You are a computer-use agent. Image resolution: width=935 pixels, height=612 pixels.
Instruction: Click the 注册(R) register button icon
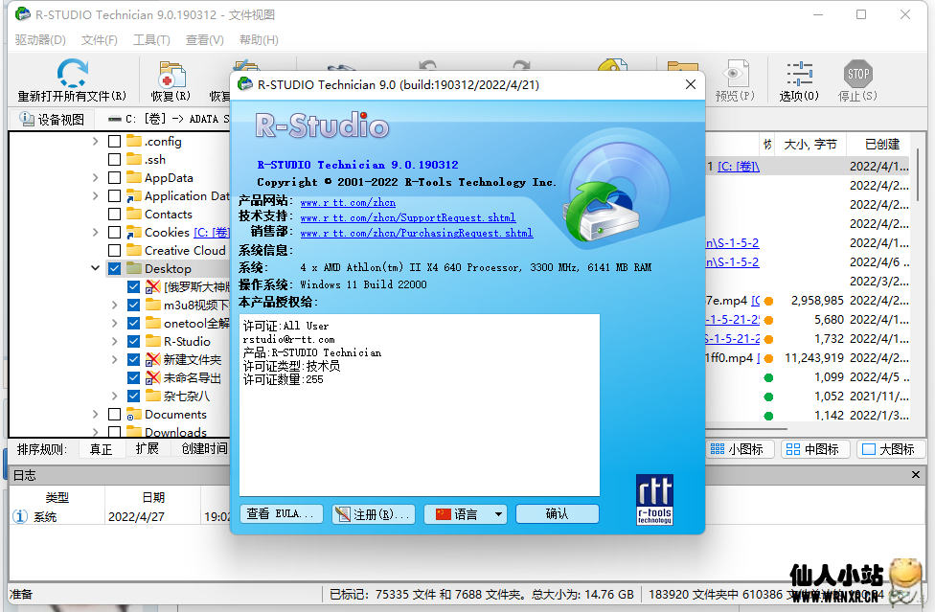click(342, 514)
